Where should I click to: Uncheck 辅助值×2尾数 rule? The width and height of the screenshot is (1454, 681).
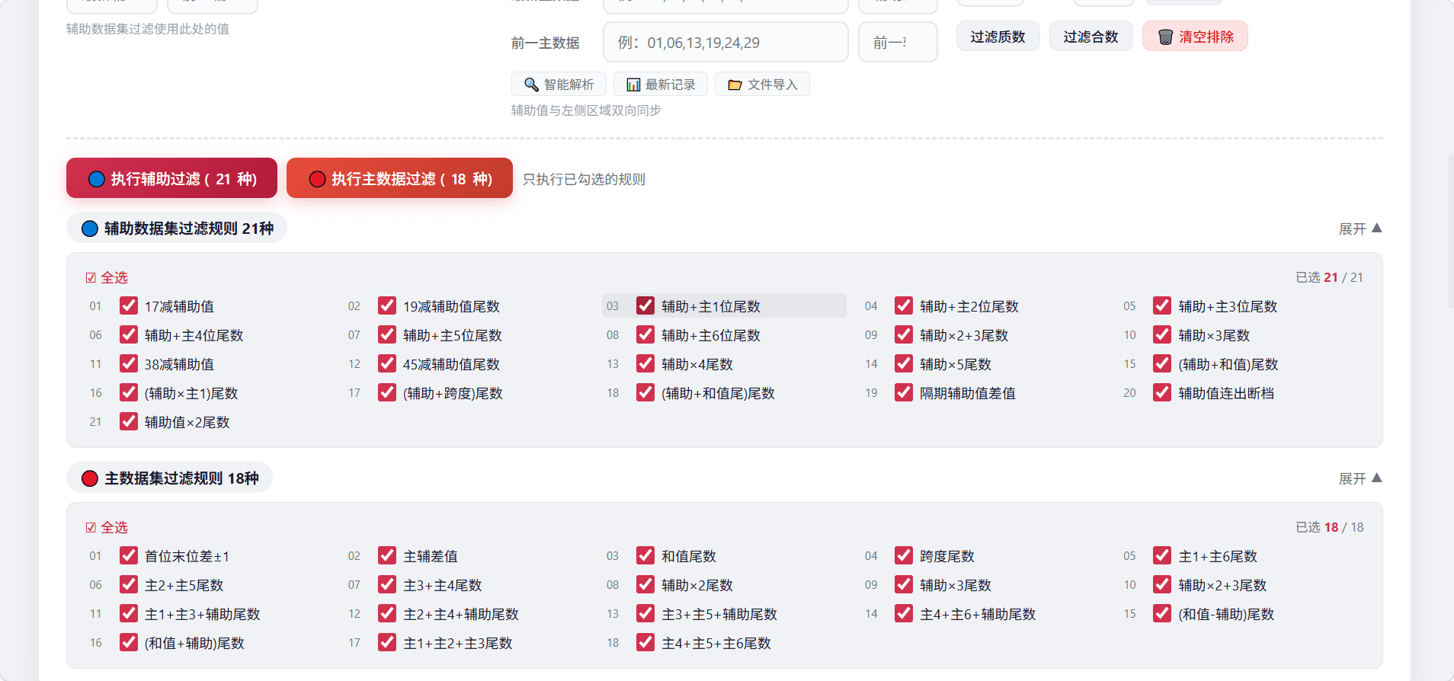129,421
